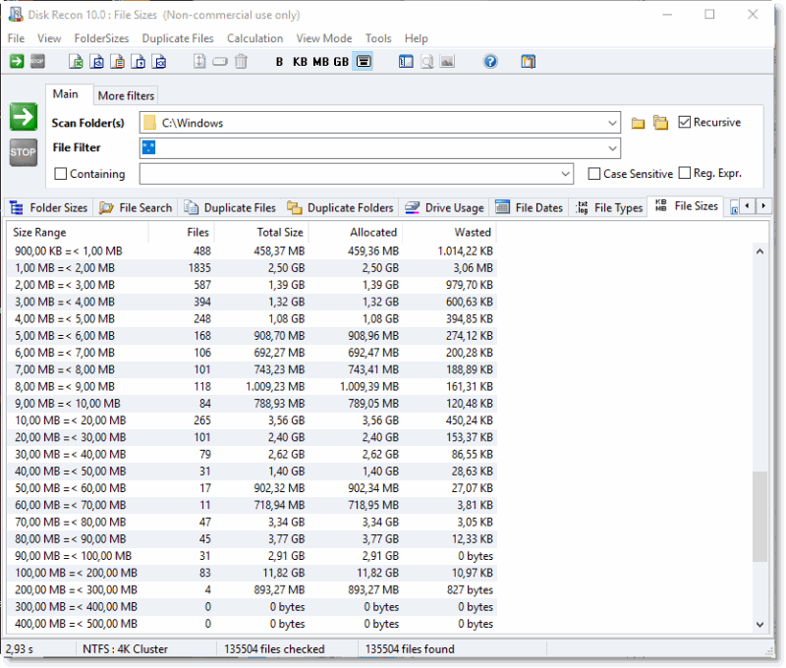
Task: Add multiple folders with stacked folder icon
Action: [660, 123]
